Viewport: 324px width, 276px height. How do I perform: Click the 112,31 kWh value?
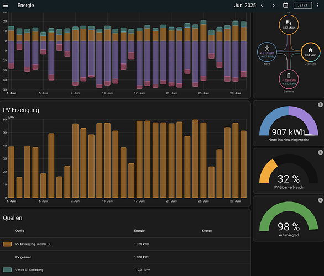(x=142, y=270)
